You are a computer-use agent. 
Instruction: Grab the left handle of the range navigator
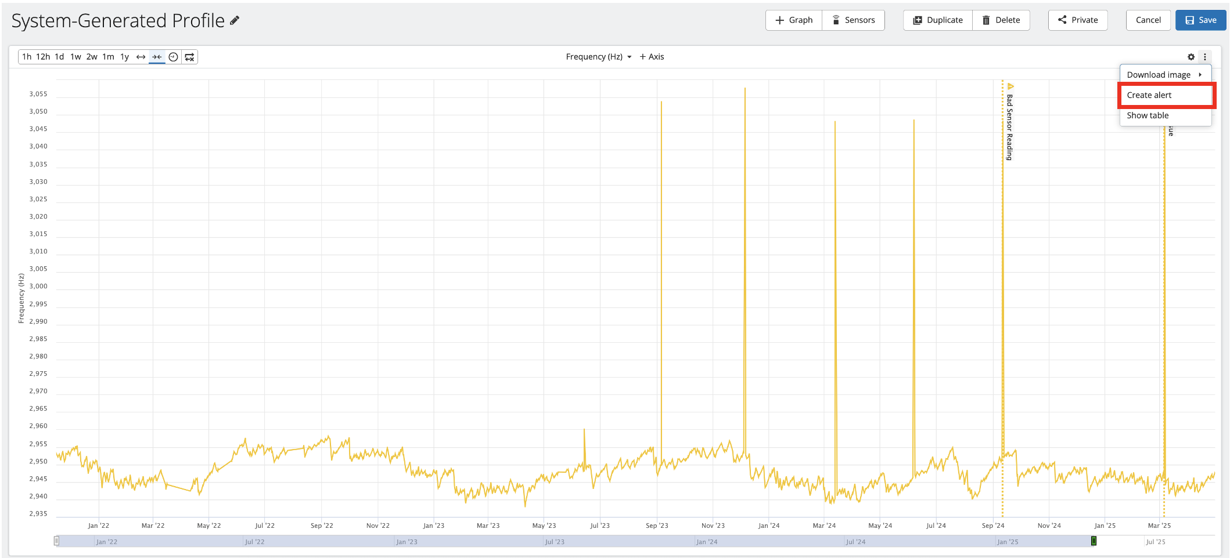56,541
